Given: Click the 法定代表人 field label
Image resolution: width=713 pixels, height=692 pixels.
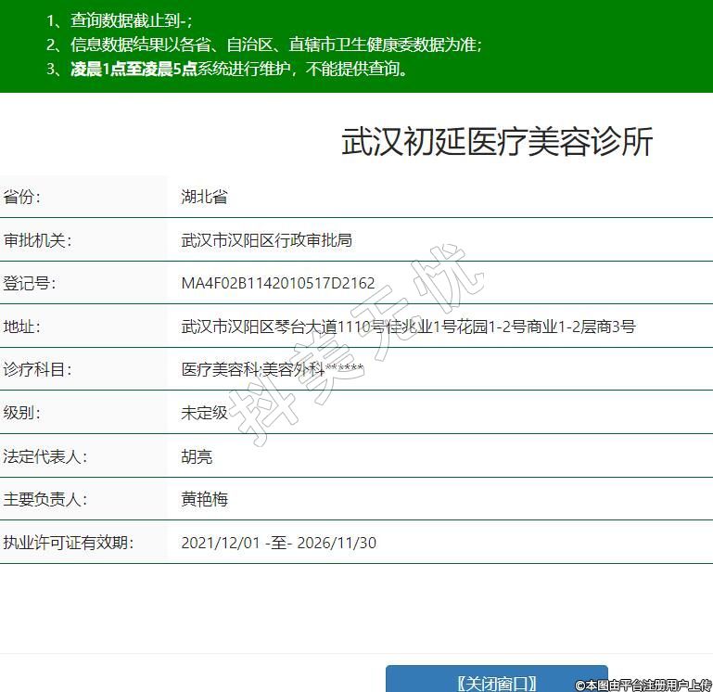Looking at the screenshot, I should coord(45,456).
